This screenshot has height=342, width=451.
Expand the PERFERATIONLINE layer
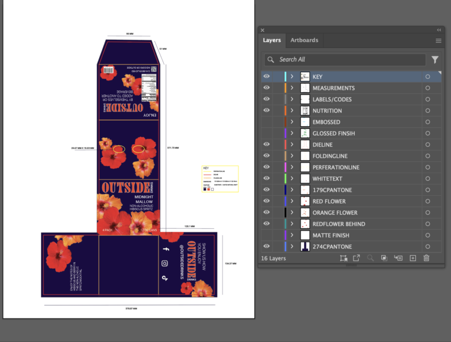point(292,167)
